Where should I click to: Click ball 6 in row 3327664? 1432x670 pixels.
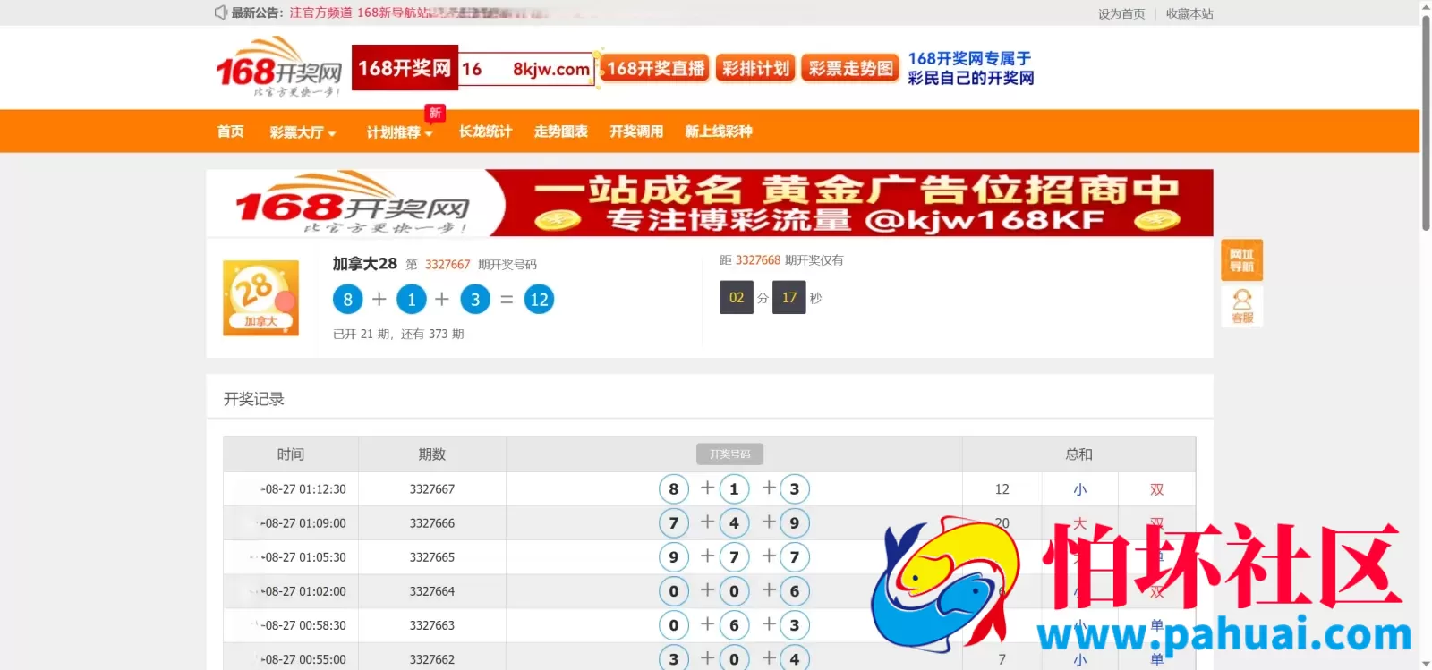pos(795,591)
